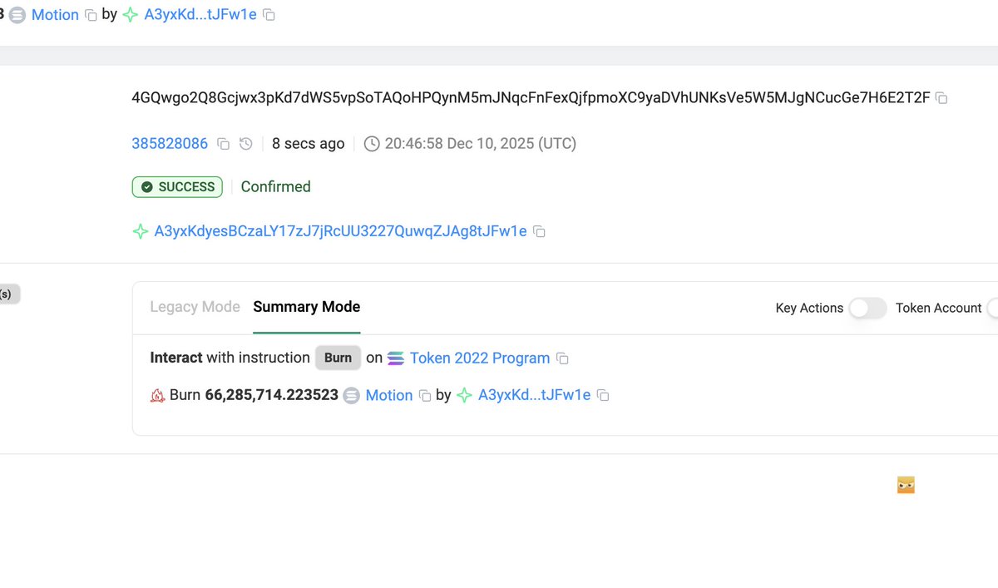Screen dimensions: 998x588
Task: Copy A3yxKd...tJFw1e address in top header
Action: 269,15
